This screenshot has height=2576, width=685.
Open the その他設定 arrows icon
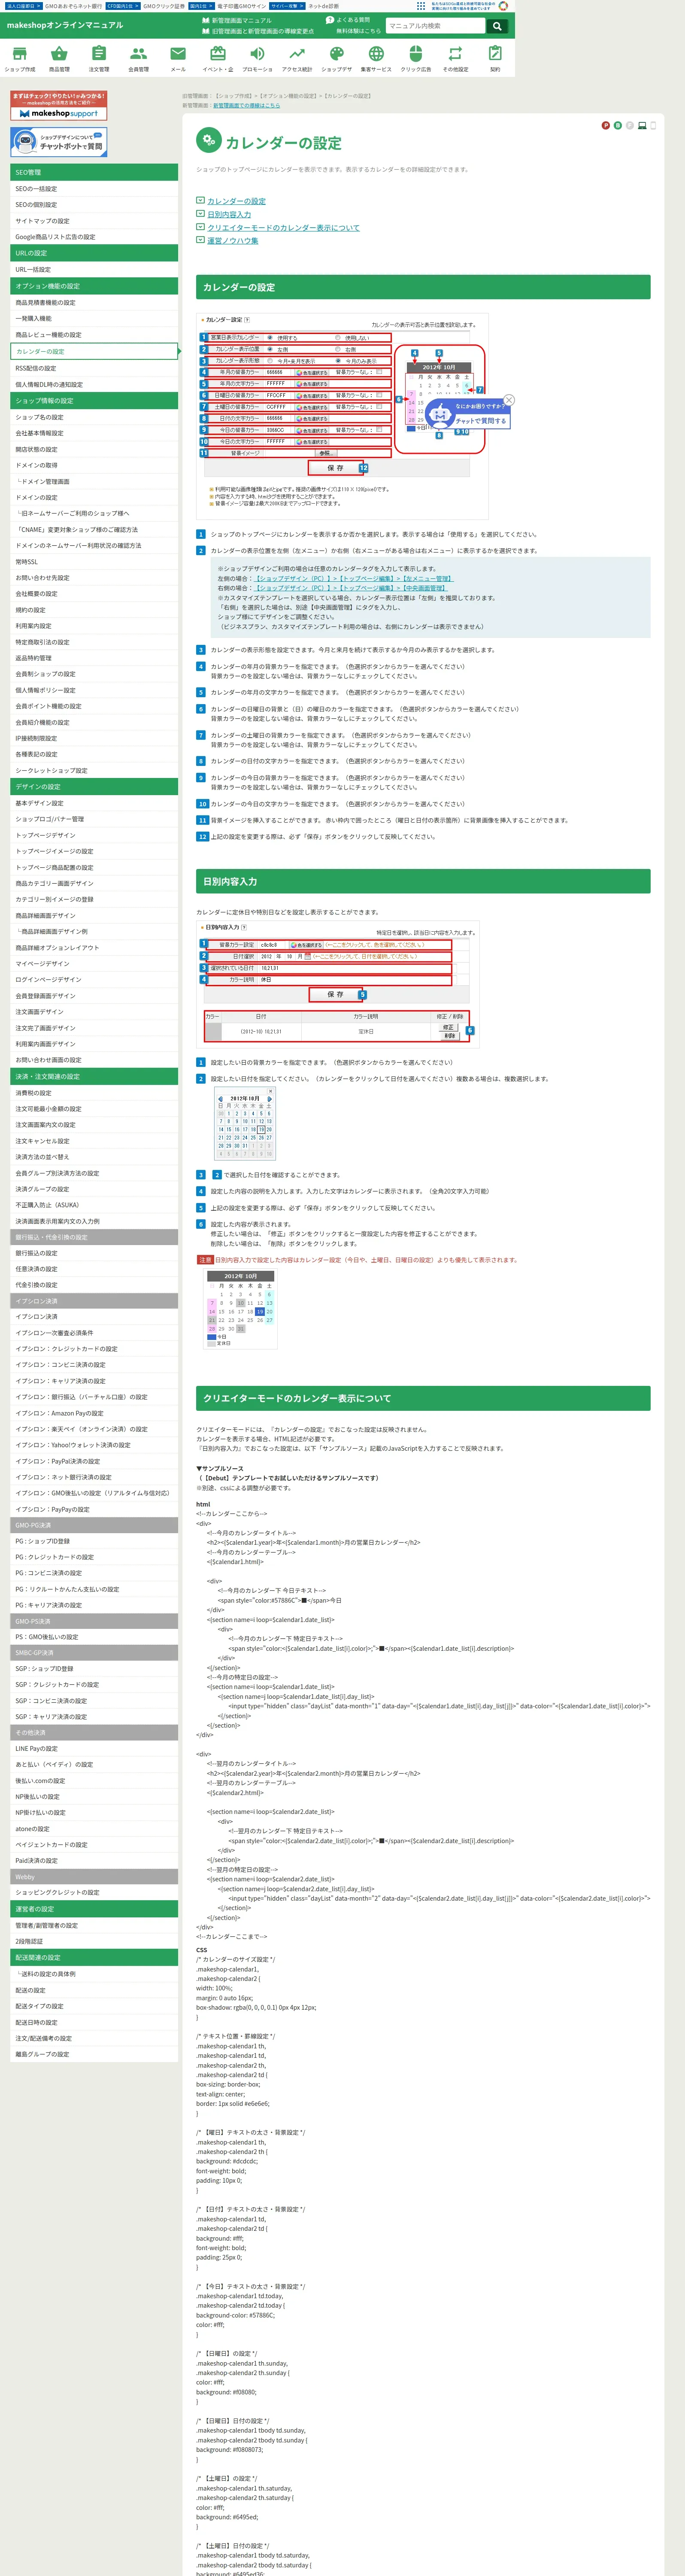click(455, 59)
